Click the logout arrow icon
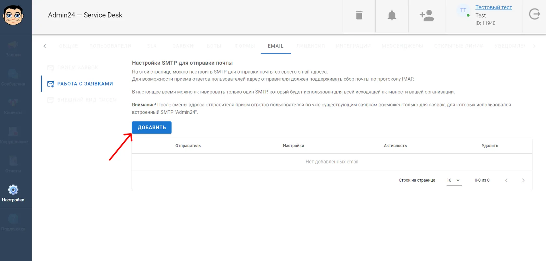Screen dimensions: 546x261 point(534,14)
